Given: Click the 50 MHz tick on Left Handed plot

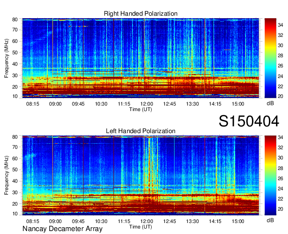Looking at the screenshot, I should [x=15, y=170].
